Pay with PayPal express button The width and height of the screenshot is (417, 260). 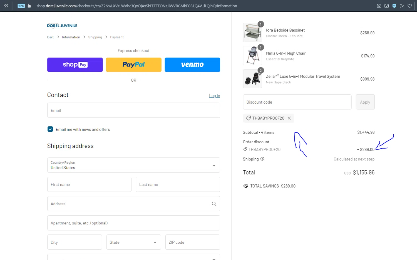coord(134,65)
